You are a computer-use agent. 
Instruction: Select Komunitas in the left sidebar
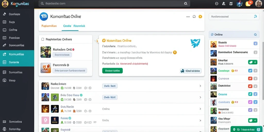17,54
